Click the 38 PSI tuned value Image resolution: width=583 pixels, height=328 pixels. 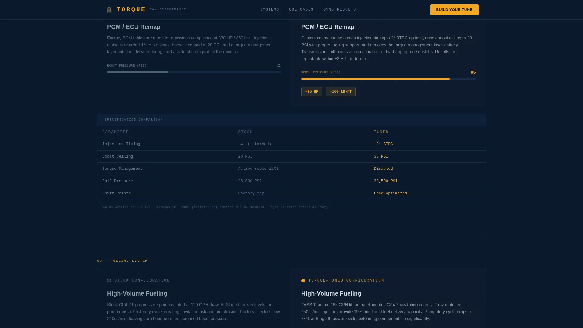381,157
